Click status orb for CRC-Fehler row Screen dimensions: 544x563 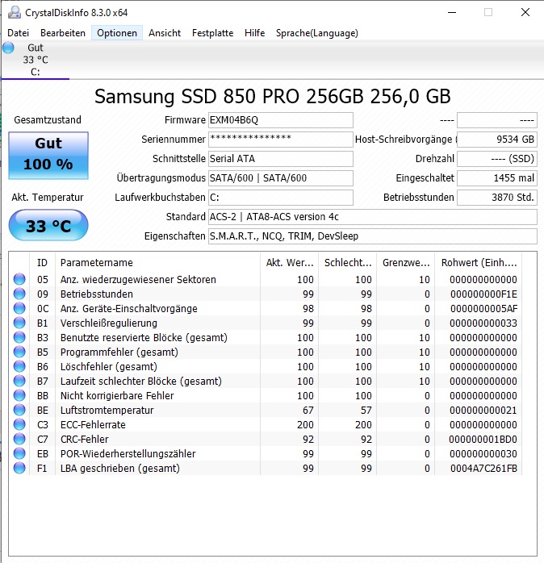click(x=19, y=439)
